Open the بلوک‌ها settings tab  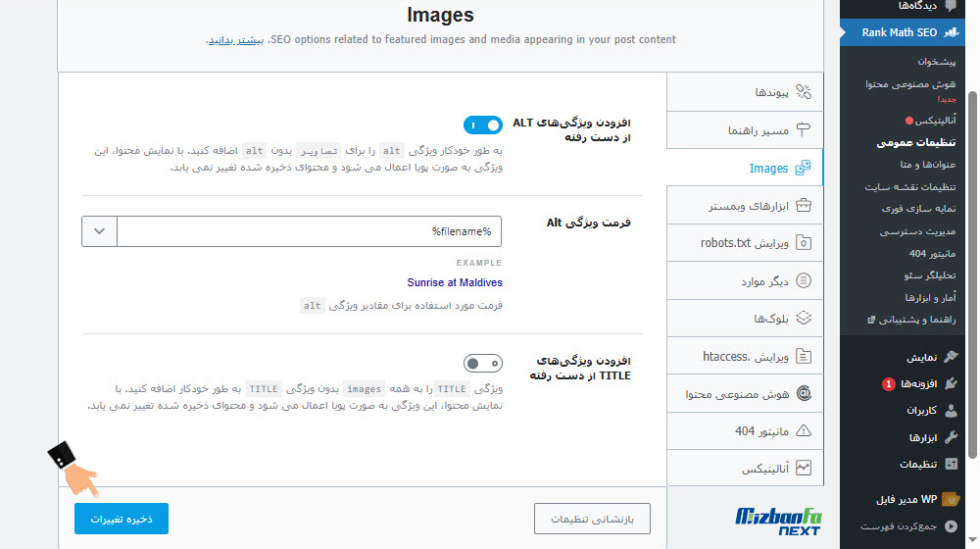point(745,319)
